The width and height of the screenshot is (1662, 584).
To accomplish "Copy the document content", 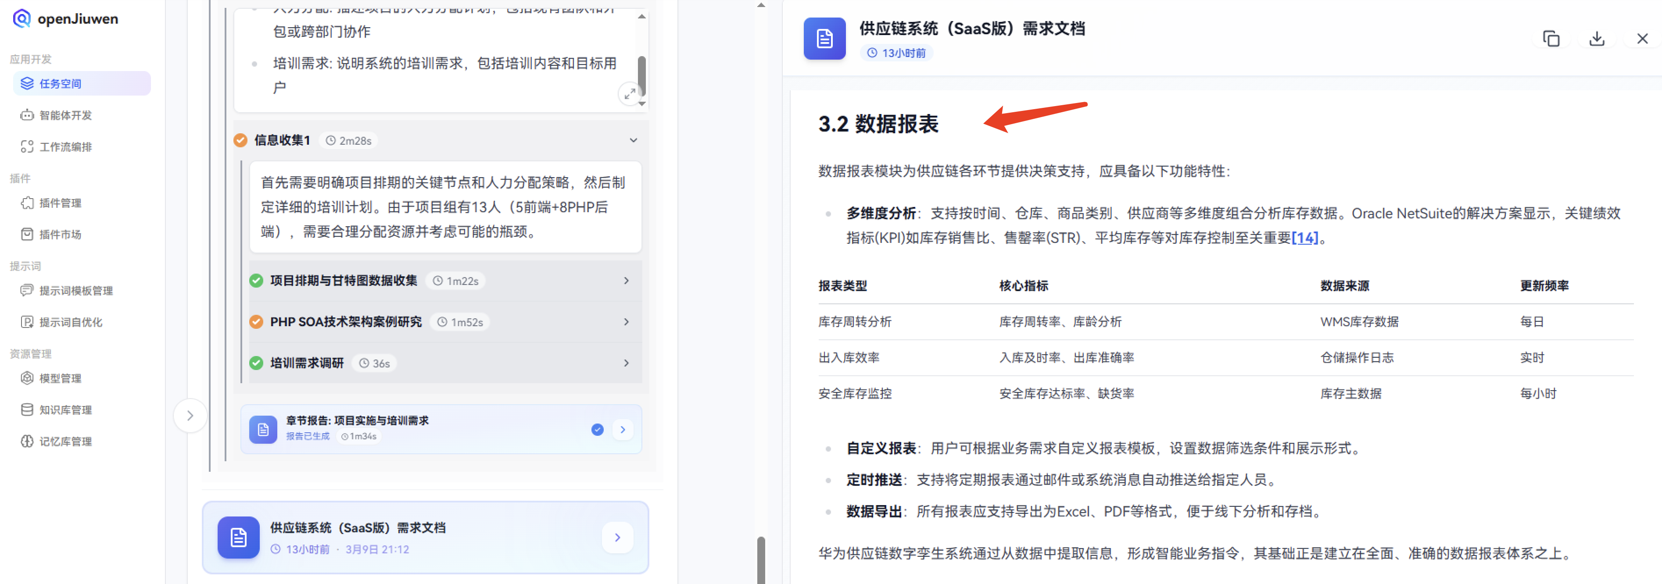I will pyautogui.click(x=1551, y=39).
